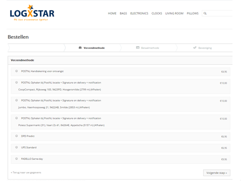Click the card icon beside Betaalmethode step

[x=138, y=48]
